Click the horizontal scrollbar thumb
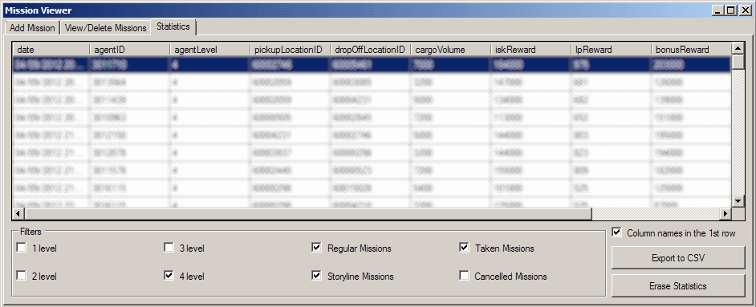 308,213
